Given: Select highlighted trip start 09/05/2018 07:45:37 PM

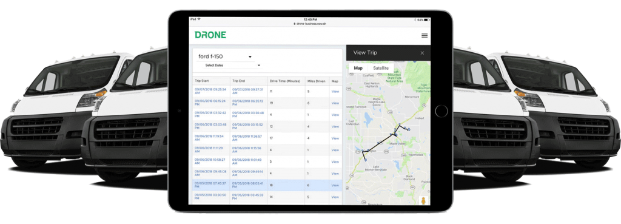Looking at the screenshot, I should (x=210, y=185).
